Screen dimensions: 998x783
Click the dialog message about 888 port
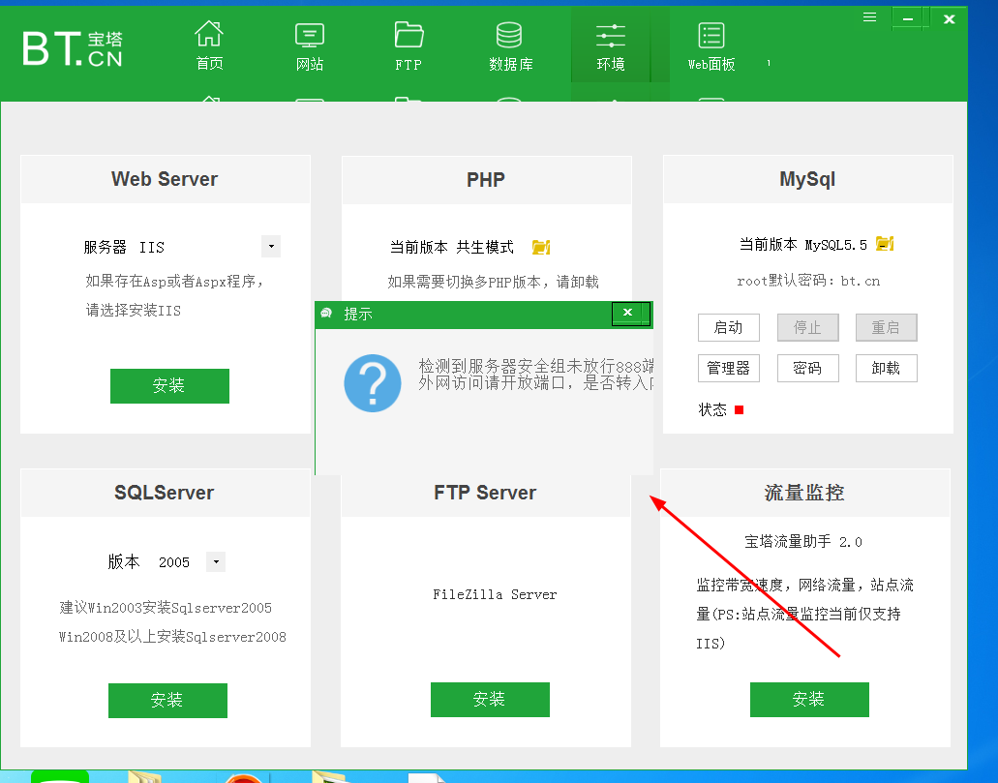coord(536,375)
